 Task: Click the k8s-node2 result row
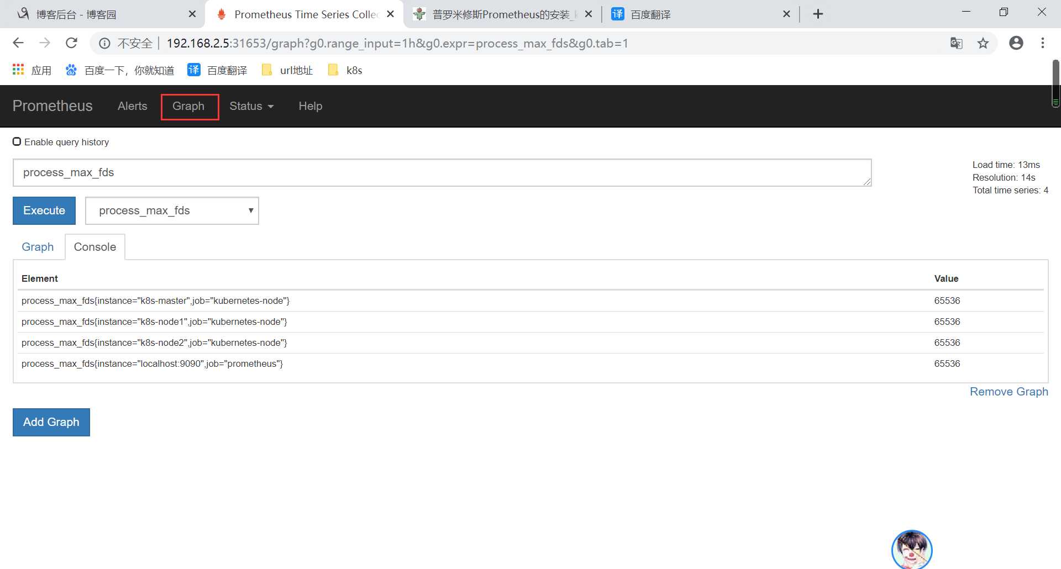[x=530, y=343]
